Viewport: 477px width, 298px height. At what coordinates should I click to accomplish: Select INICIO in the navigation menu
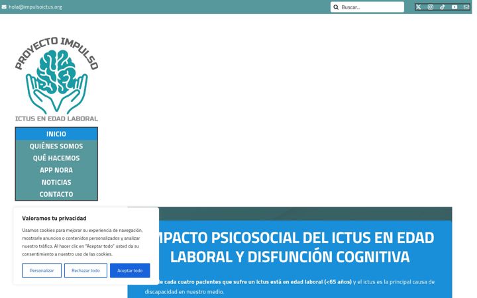(56, 134)
